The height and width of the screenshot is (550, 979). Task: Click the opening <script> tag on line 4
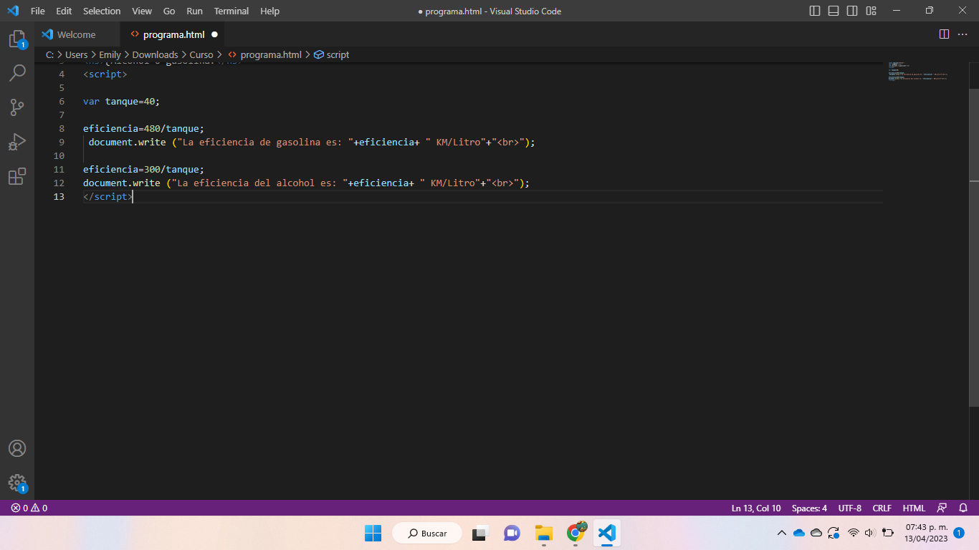pos(105,74)
